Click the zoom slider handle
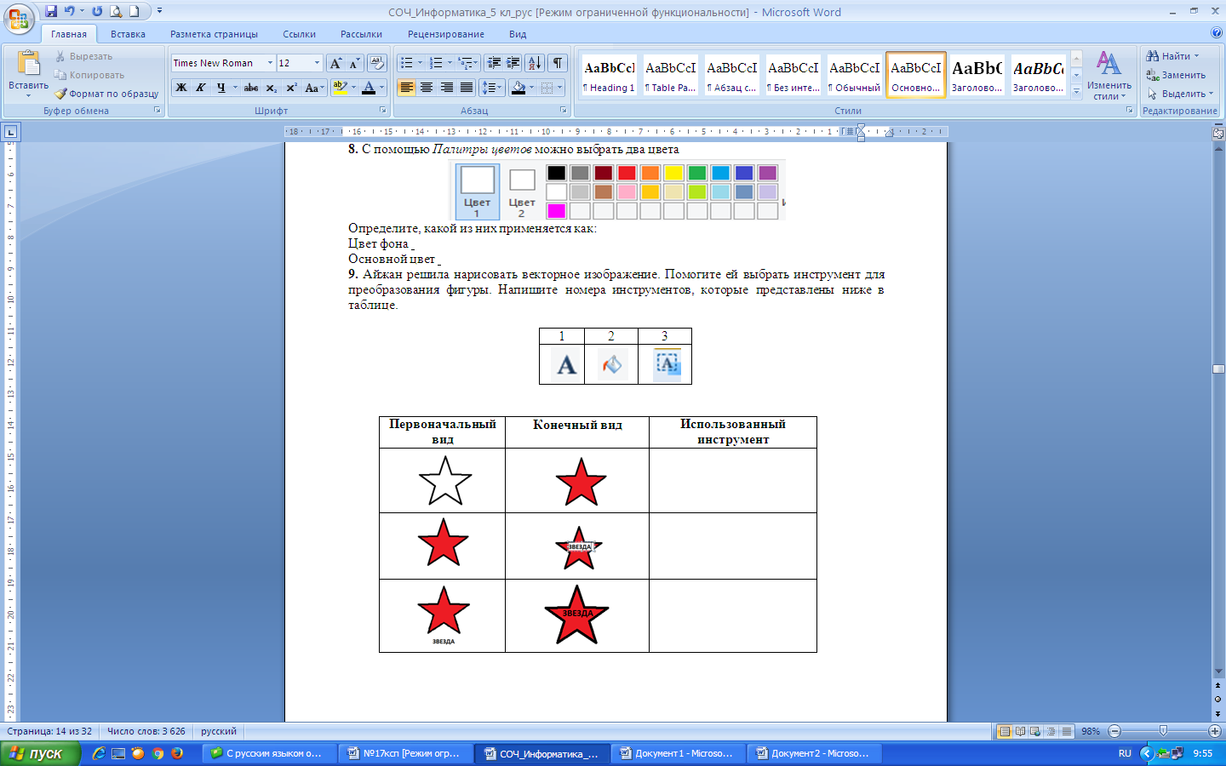Image resolution: width=1226 pixels, height=766 pixels. tap(1163, 731)
